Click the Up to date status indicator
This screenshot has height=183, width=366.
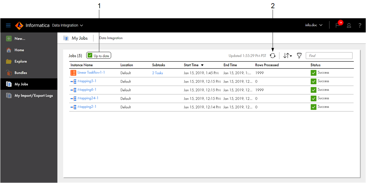tap(99, 56)
